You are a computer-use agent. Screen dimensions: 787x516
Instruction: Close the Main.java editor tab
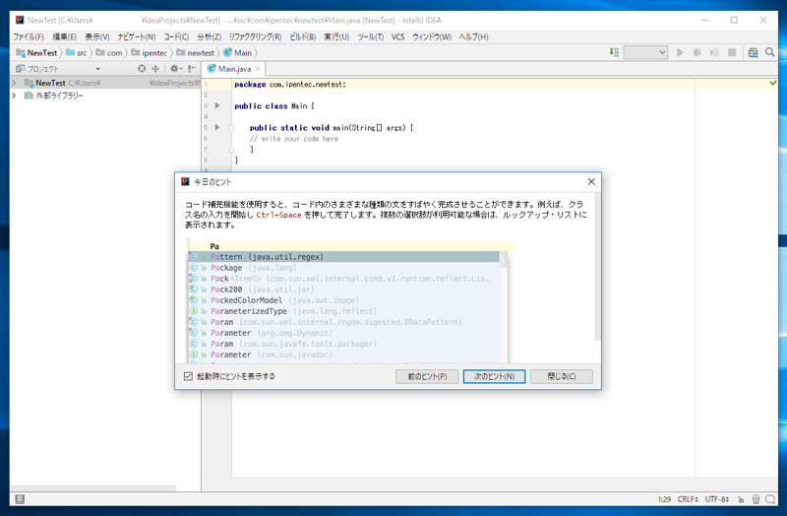pos(258,69)
